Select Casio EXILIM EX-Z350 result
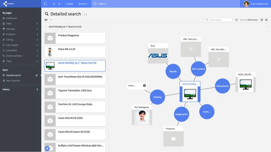Screen dimensions: 271x152 pos(75,121)
